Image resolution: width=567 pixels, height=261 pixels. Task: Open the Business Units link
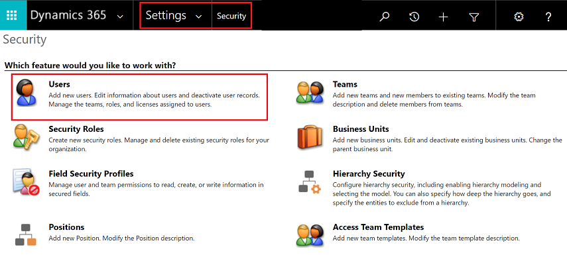click(x=361, y=129)
